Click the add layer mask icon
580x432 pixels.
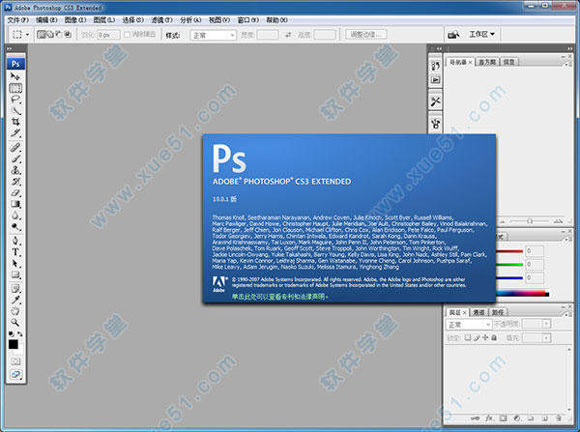(503, 418)
